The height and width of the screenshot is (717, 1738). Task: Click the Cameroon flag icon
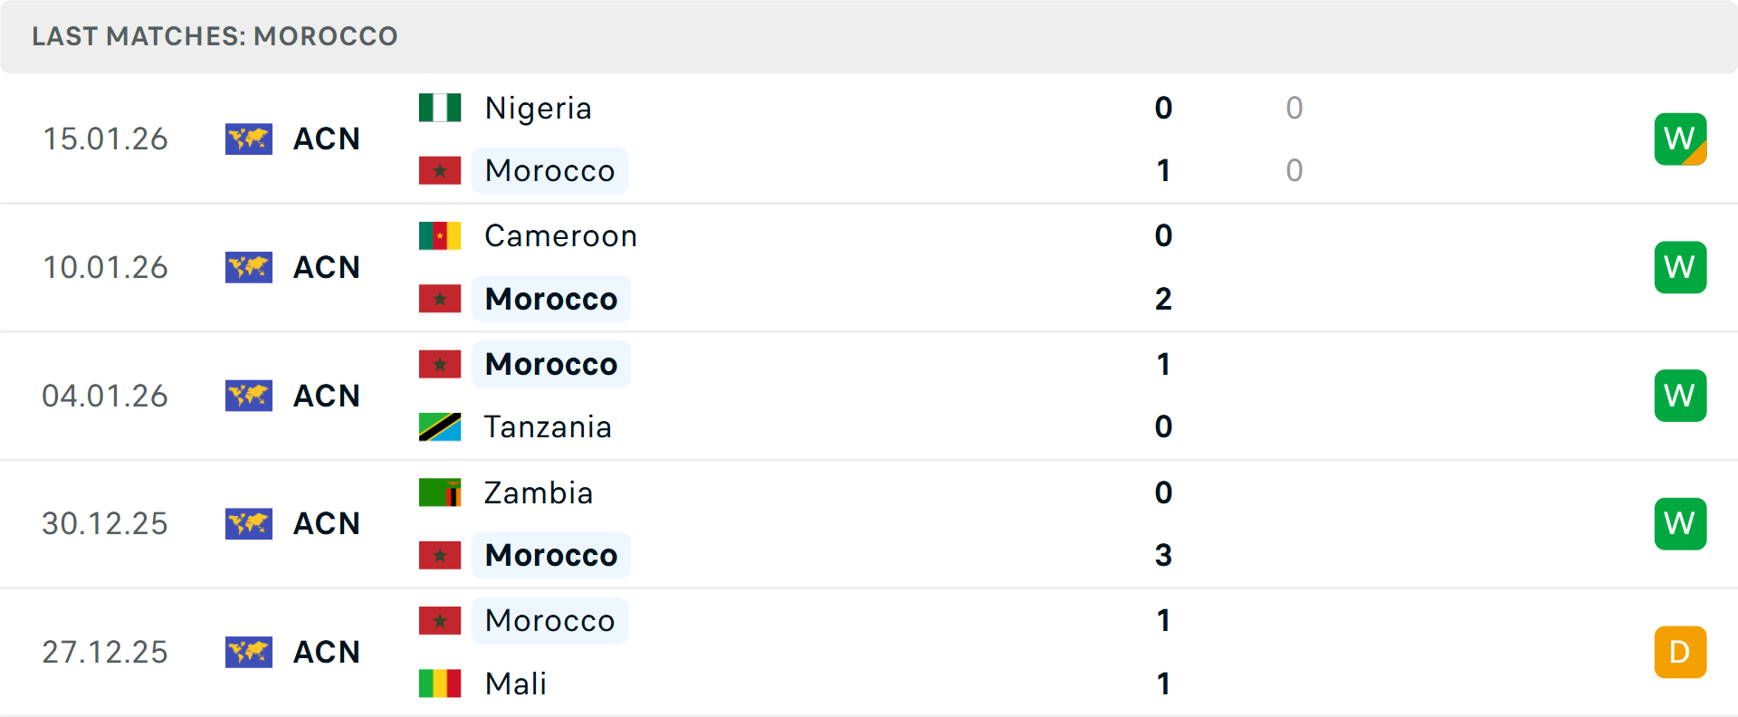(x=440, y=236)
